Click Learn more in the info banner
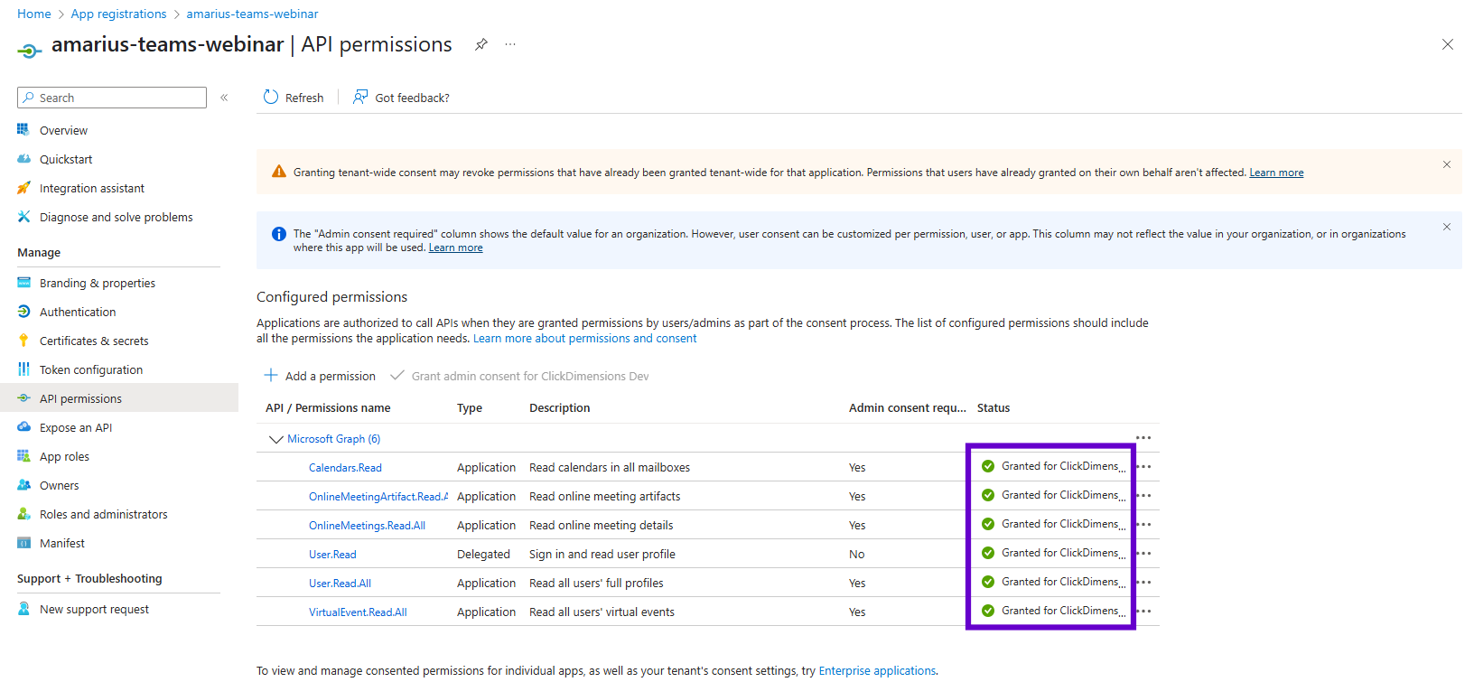The height and width of the screenshot is (682, 1474). pos(455,248)
